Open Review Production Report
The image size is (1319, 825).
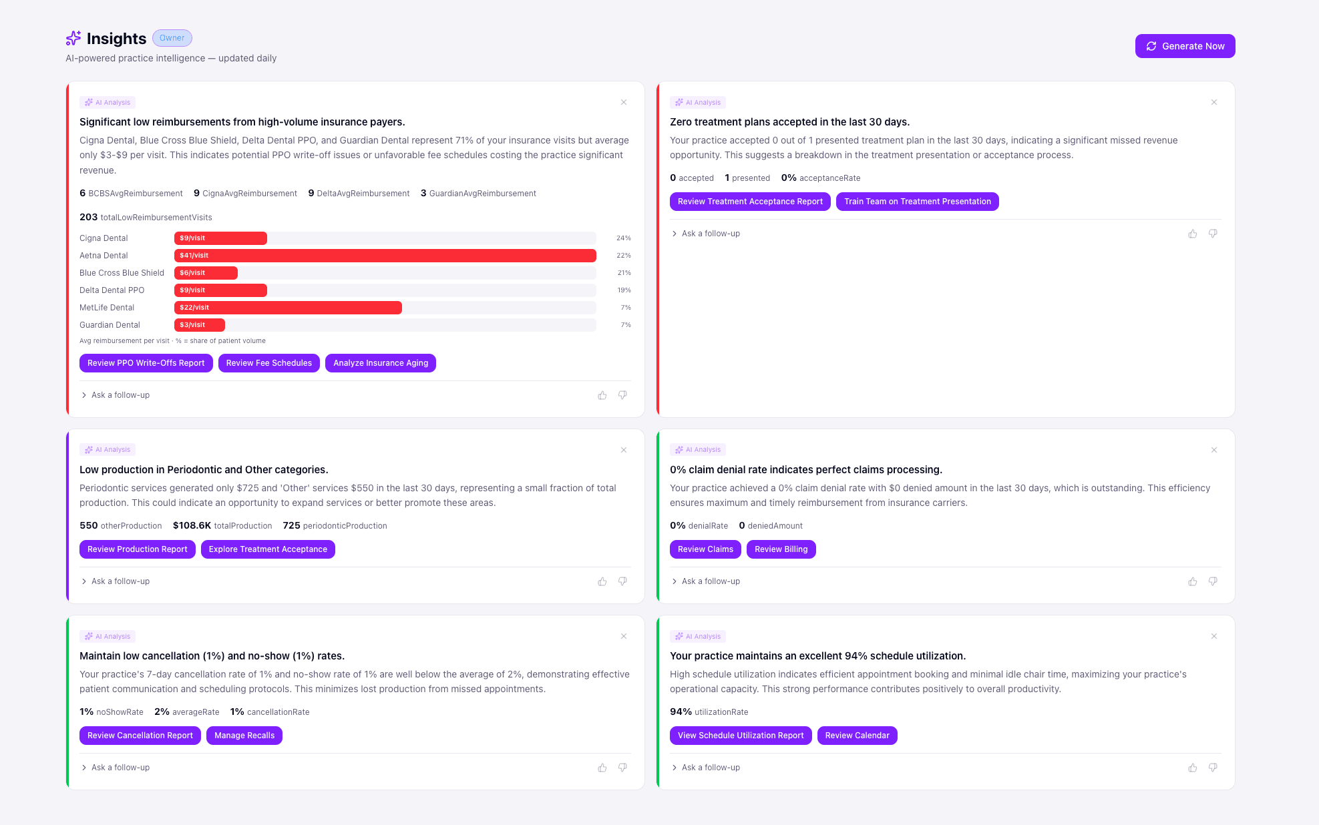[x=138, y=549]
